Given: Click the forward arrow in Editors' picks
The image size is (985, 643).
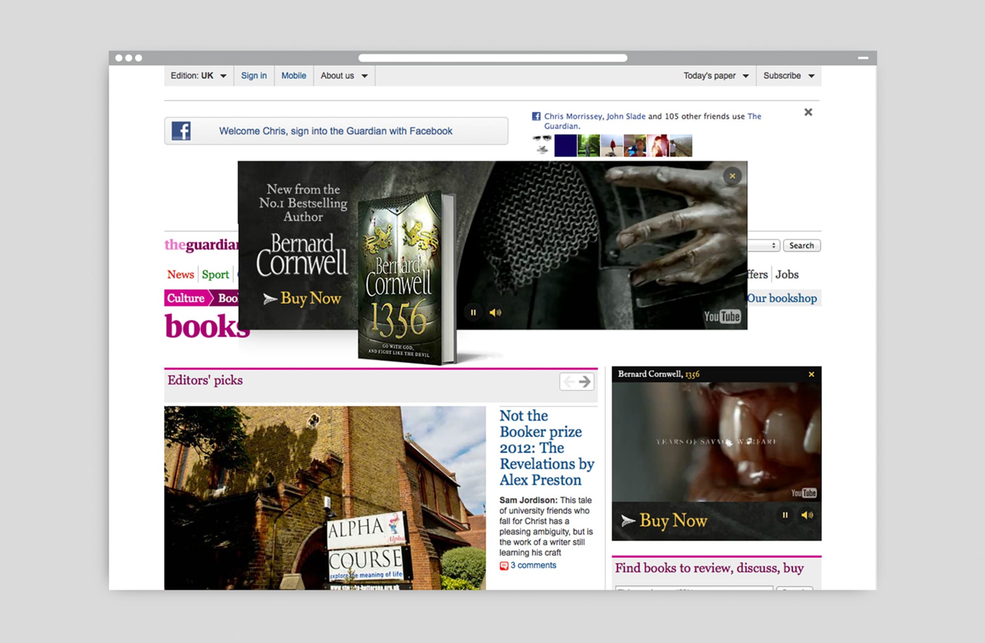Looking at the screenshot, I should (585, 381).
